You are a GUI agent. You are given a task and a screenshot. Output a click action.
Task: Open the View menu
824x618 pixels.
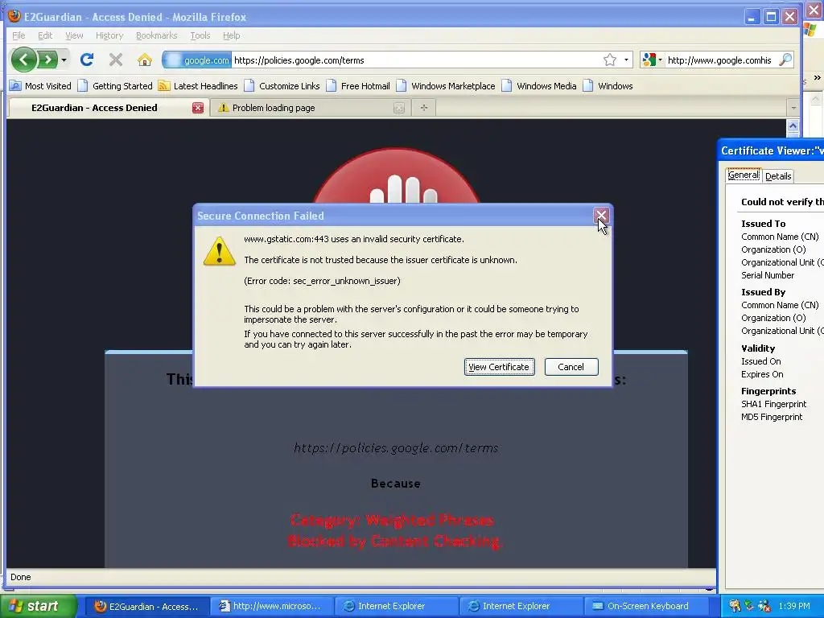(74, 35)
